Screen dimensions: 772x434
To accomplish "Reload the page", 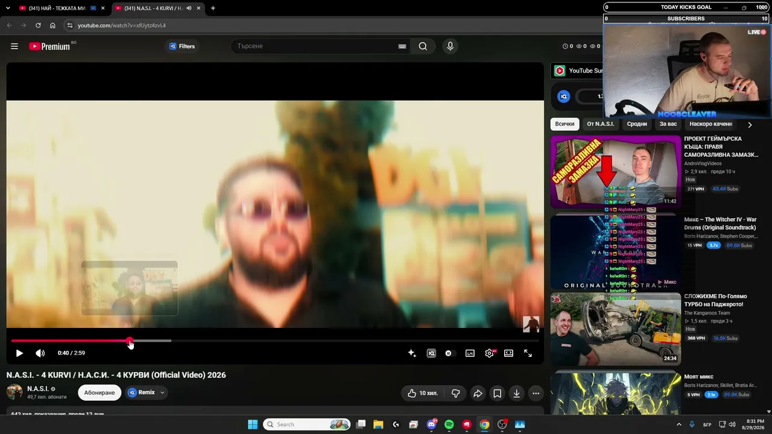I will point(38,25).
